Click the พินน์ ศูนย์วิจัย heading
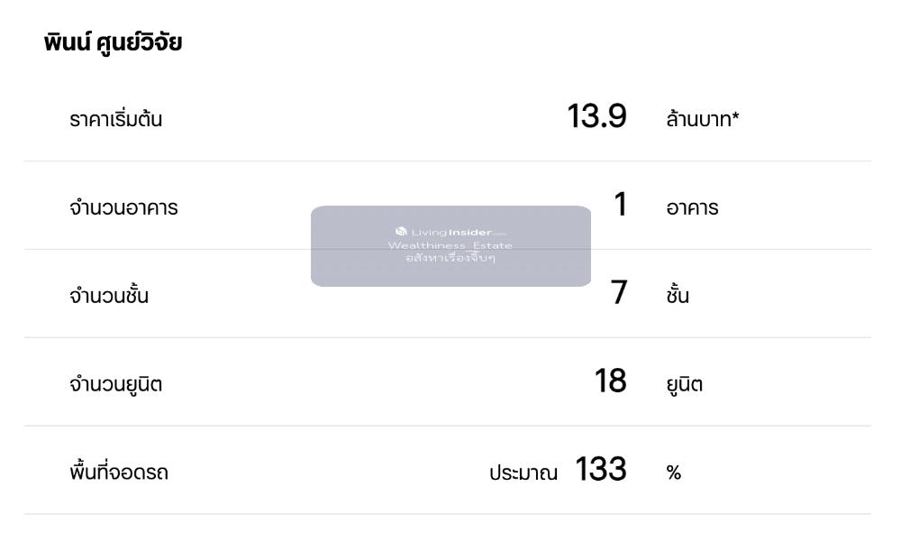The width and height of the screenshot is (901, 551). coord(113,41)
